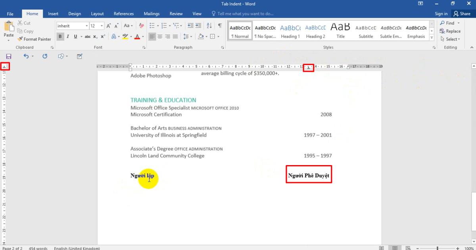Click the Undo arrow icon
This screenshot has height=250, width=476.
pos(26,56)
